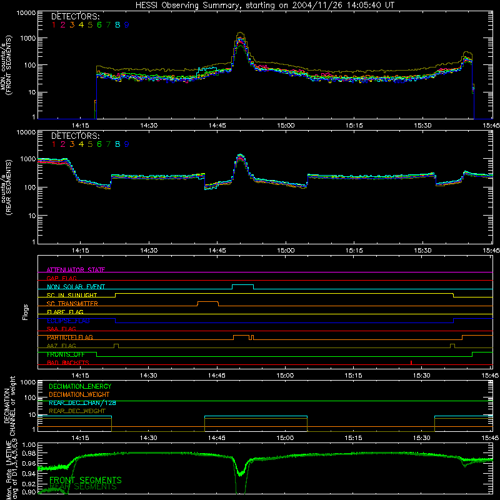Click the DECIMATION_ENERGY legend label
This screenshot has height=500, width=500.
pyautogui.click(x=80, y=386)
